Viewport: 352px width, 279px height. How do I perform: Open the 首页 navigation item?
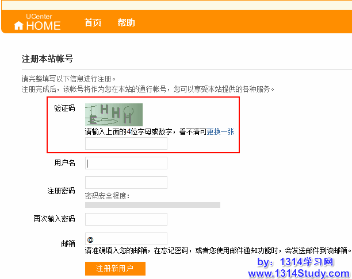click(93, 23)
